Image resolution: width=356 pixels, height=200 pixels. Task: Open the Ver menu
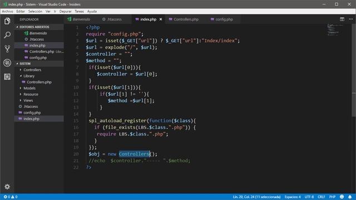[48, 11]
